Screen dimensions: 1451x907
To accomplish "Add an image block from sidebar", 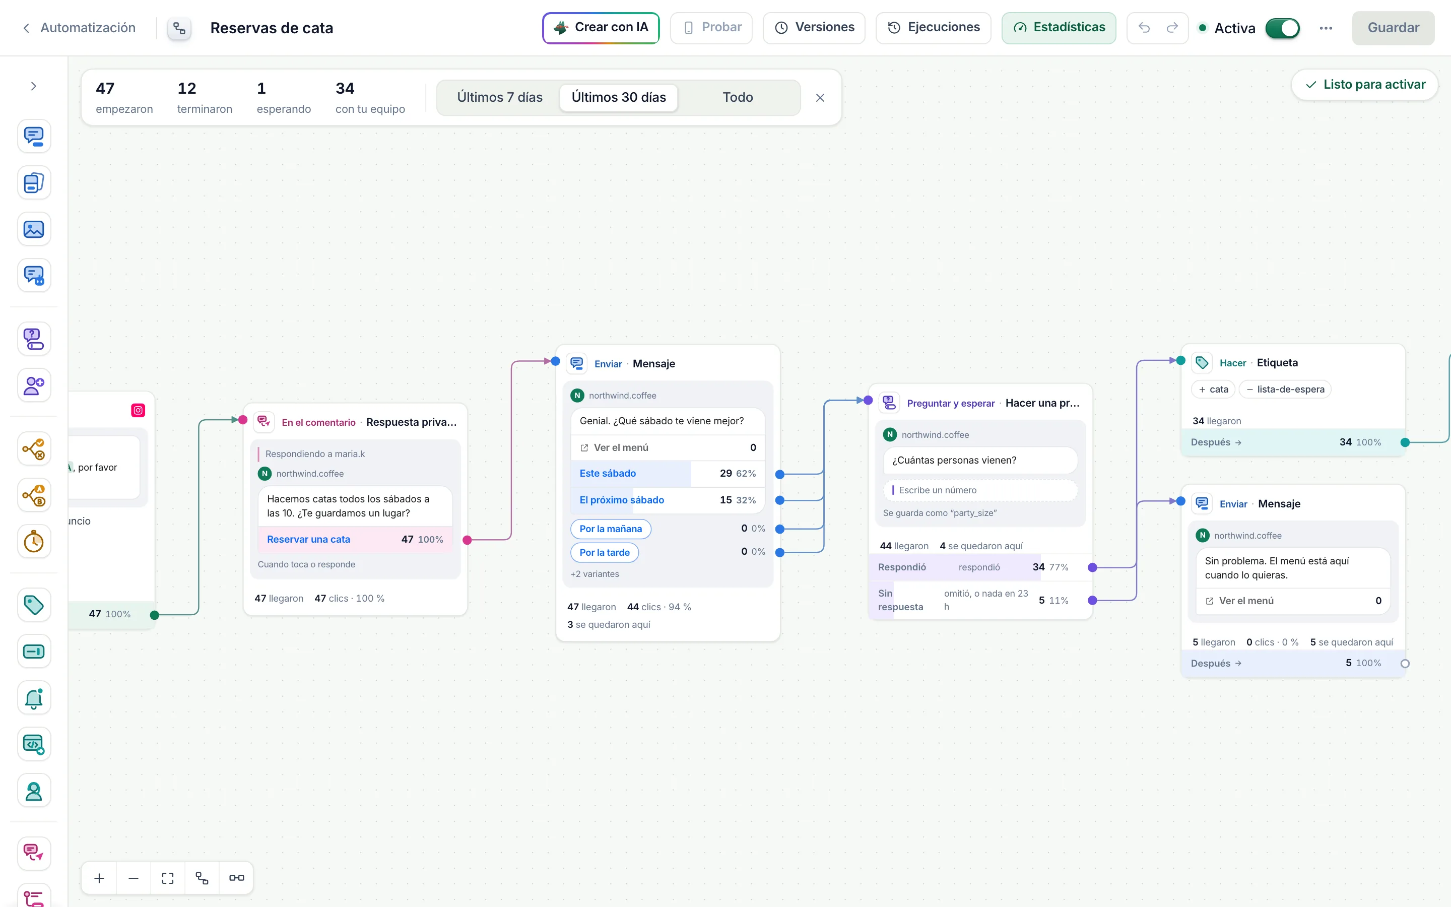I will coord(34,229).
